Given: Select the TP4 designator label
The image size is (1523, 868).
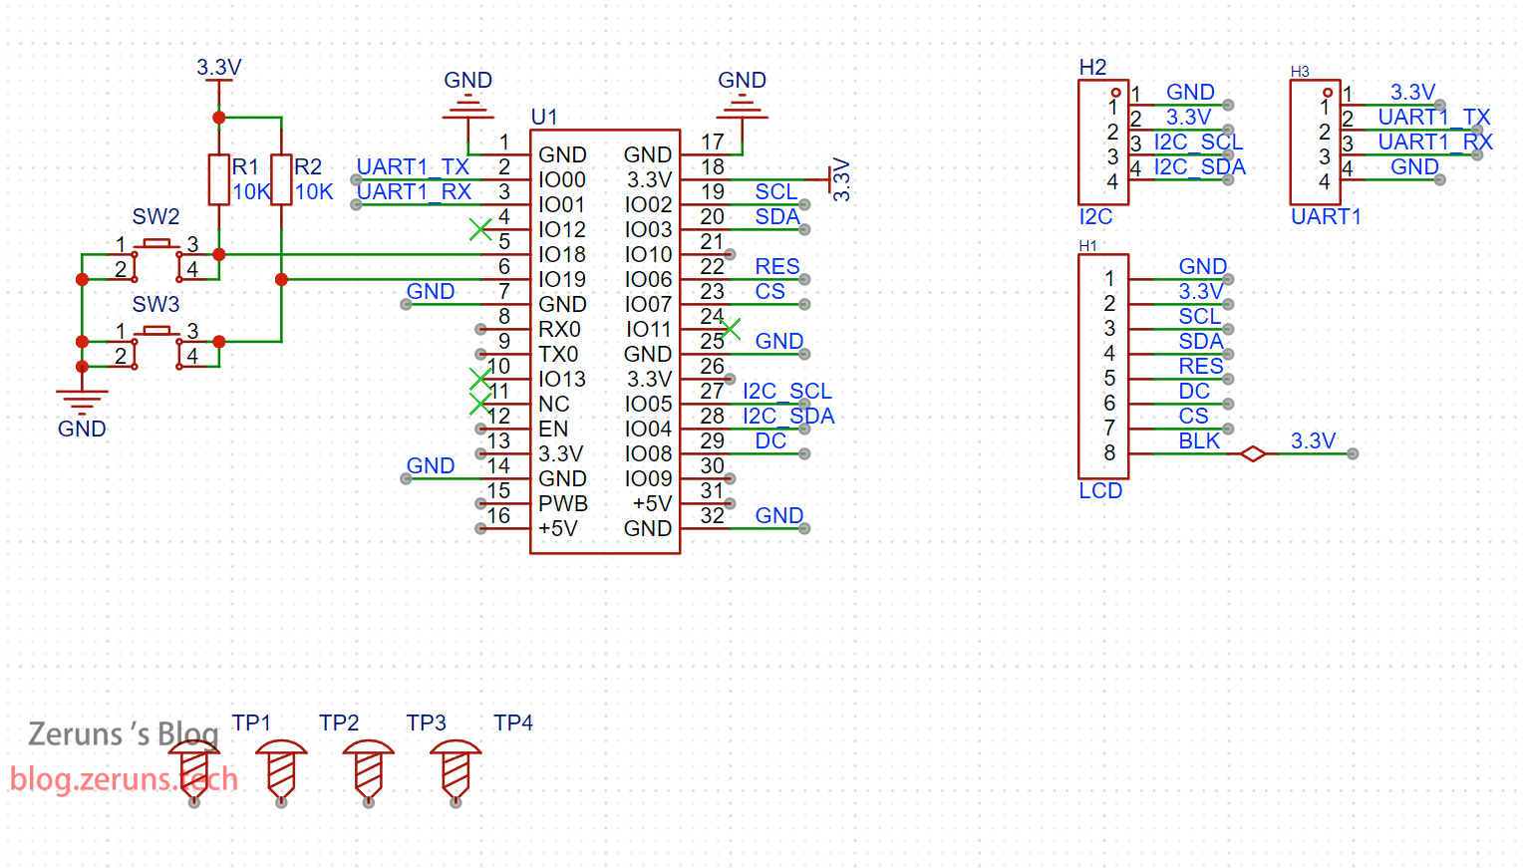Looking at the screenshot, I should pos(513,723).
